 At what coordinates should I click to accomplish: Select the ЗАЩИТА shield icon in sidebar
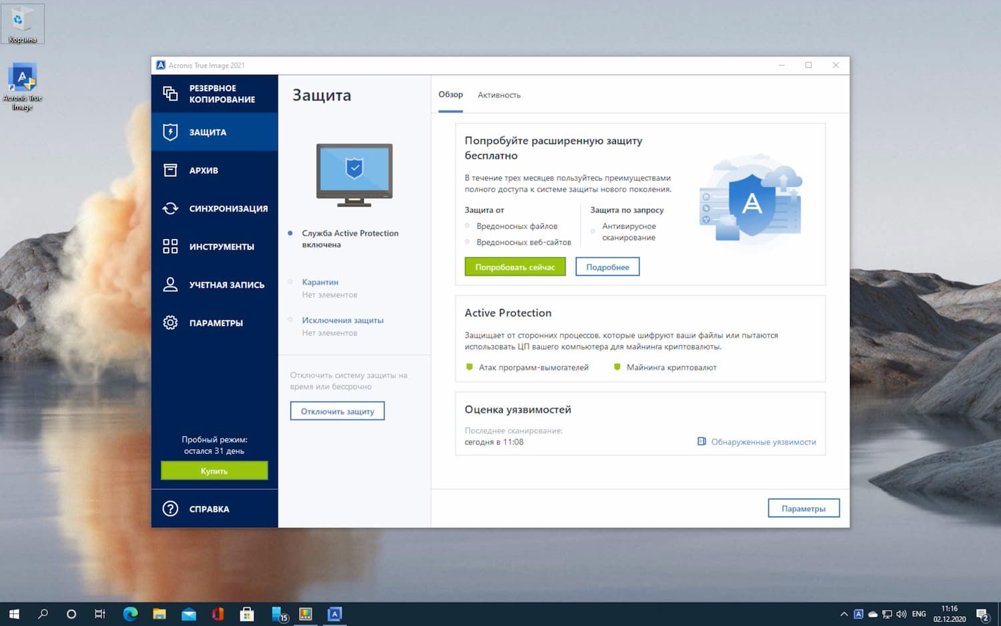[x=170, y=131]
